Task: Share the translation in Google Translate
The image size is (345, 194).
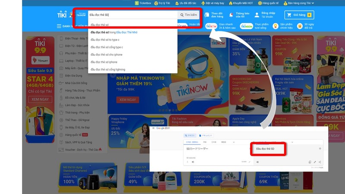Action: tap(320, 162)
